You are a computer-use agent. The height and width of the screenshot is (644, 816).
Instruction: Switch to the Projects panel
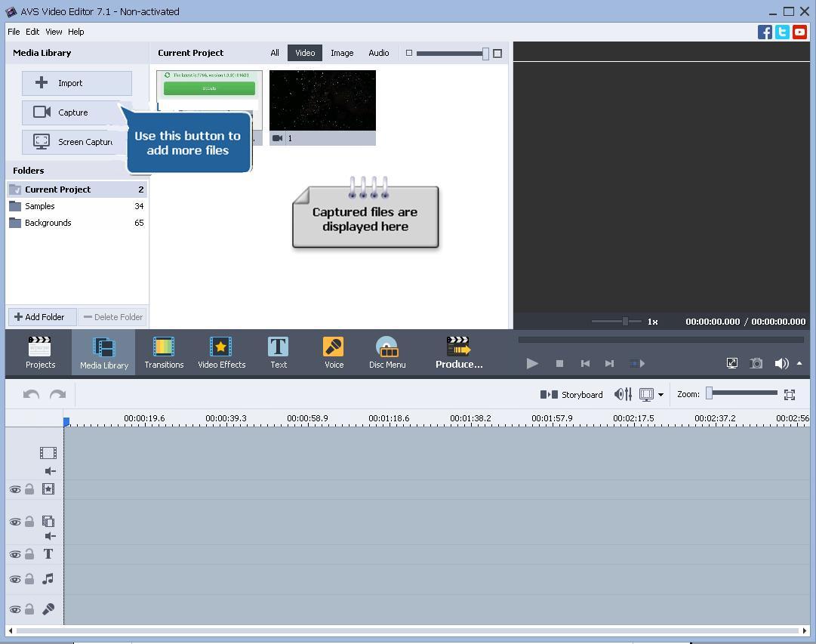click(40, 352)
